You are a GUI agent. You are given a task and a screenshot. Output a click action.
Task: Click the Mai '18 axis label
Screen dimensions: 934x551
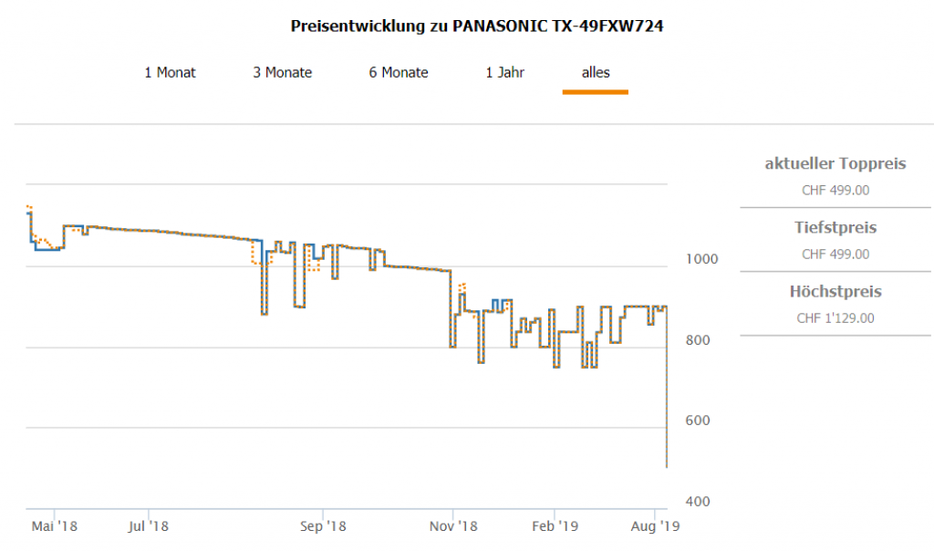click(54, 526)
